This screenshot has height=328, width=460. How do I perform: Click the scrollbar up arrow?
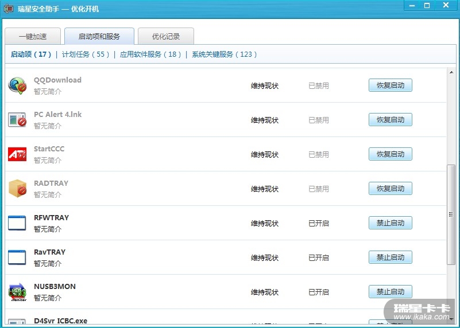(451, 72)
